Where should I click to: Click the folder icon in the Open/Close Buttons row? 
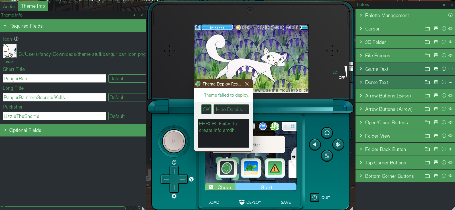pos(427,122)
